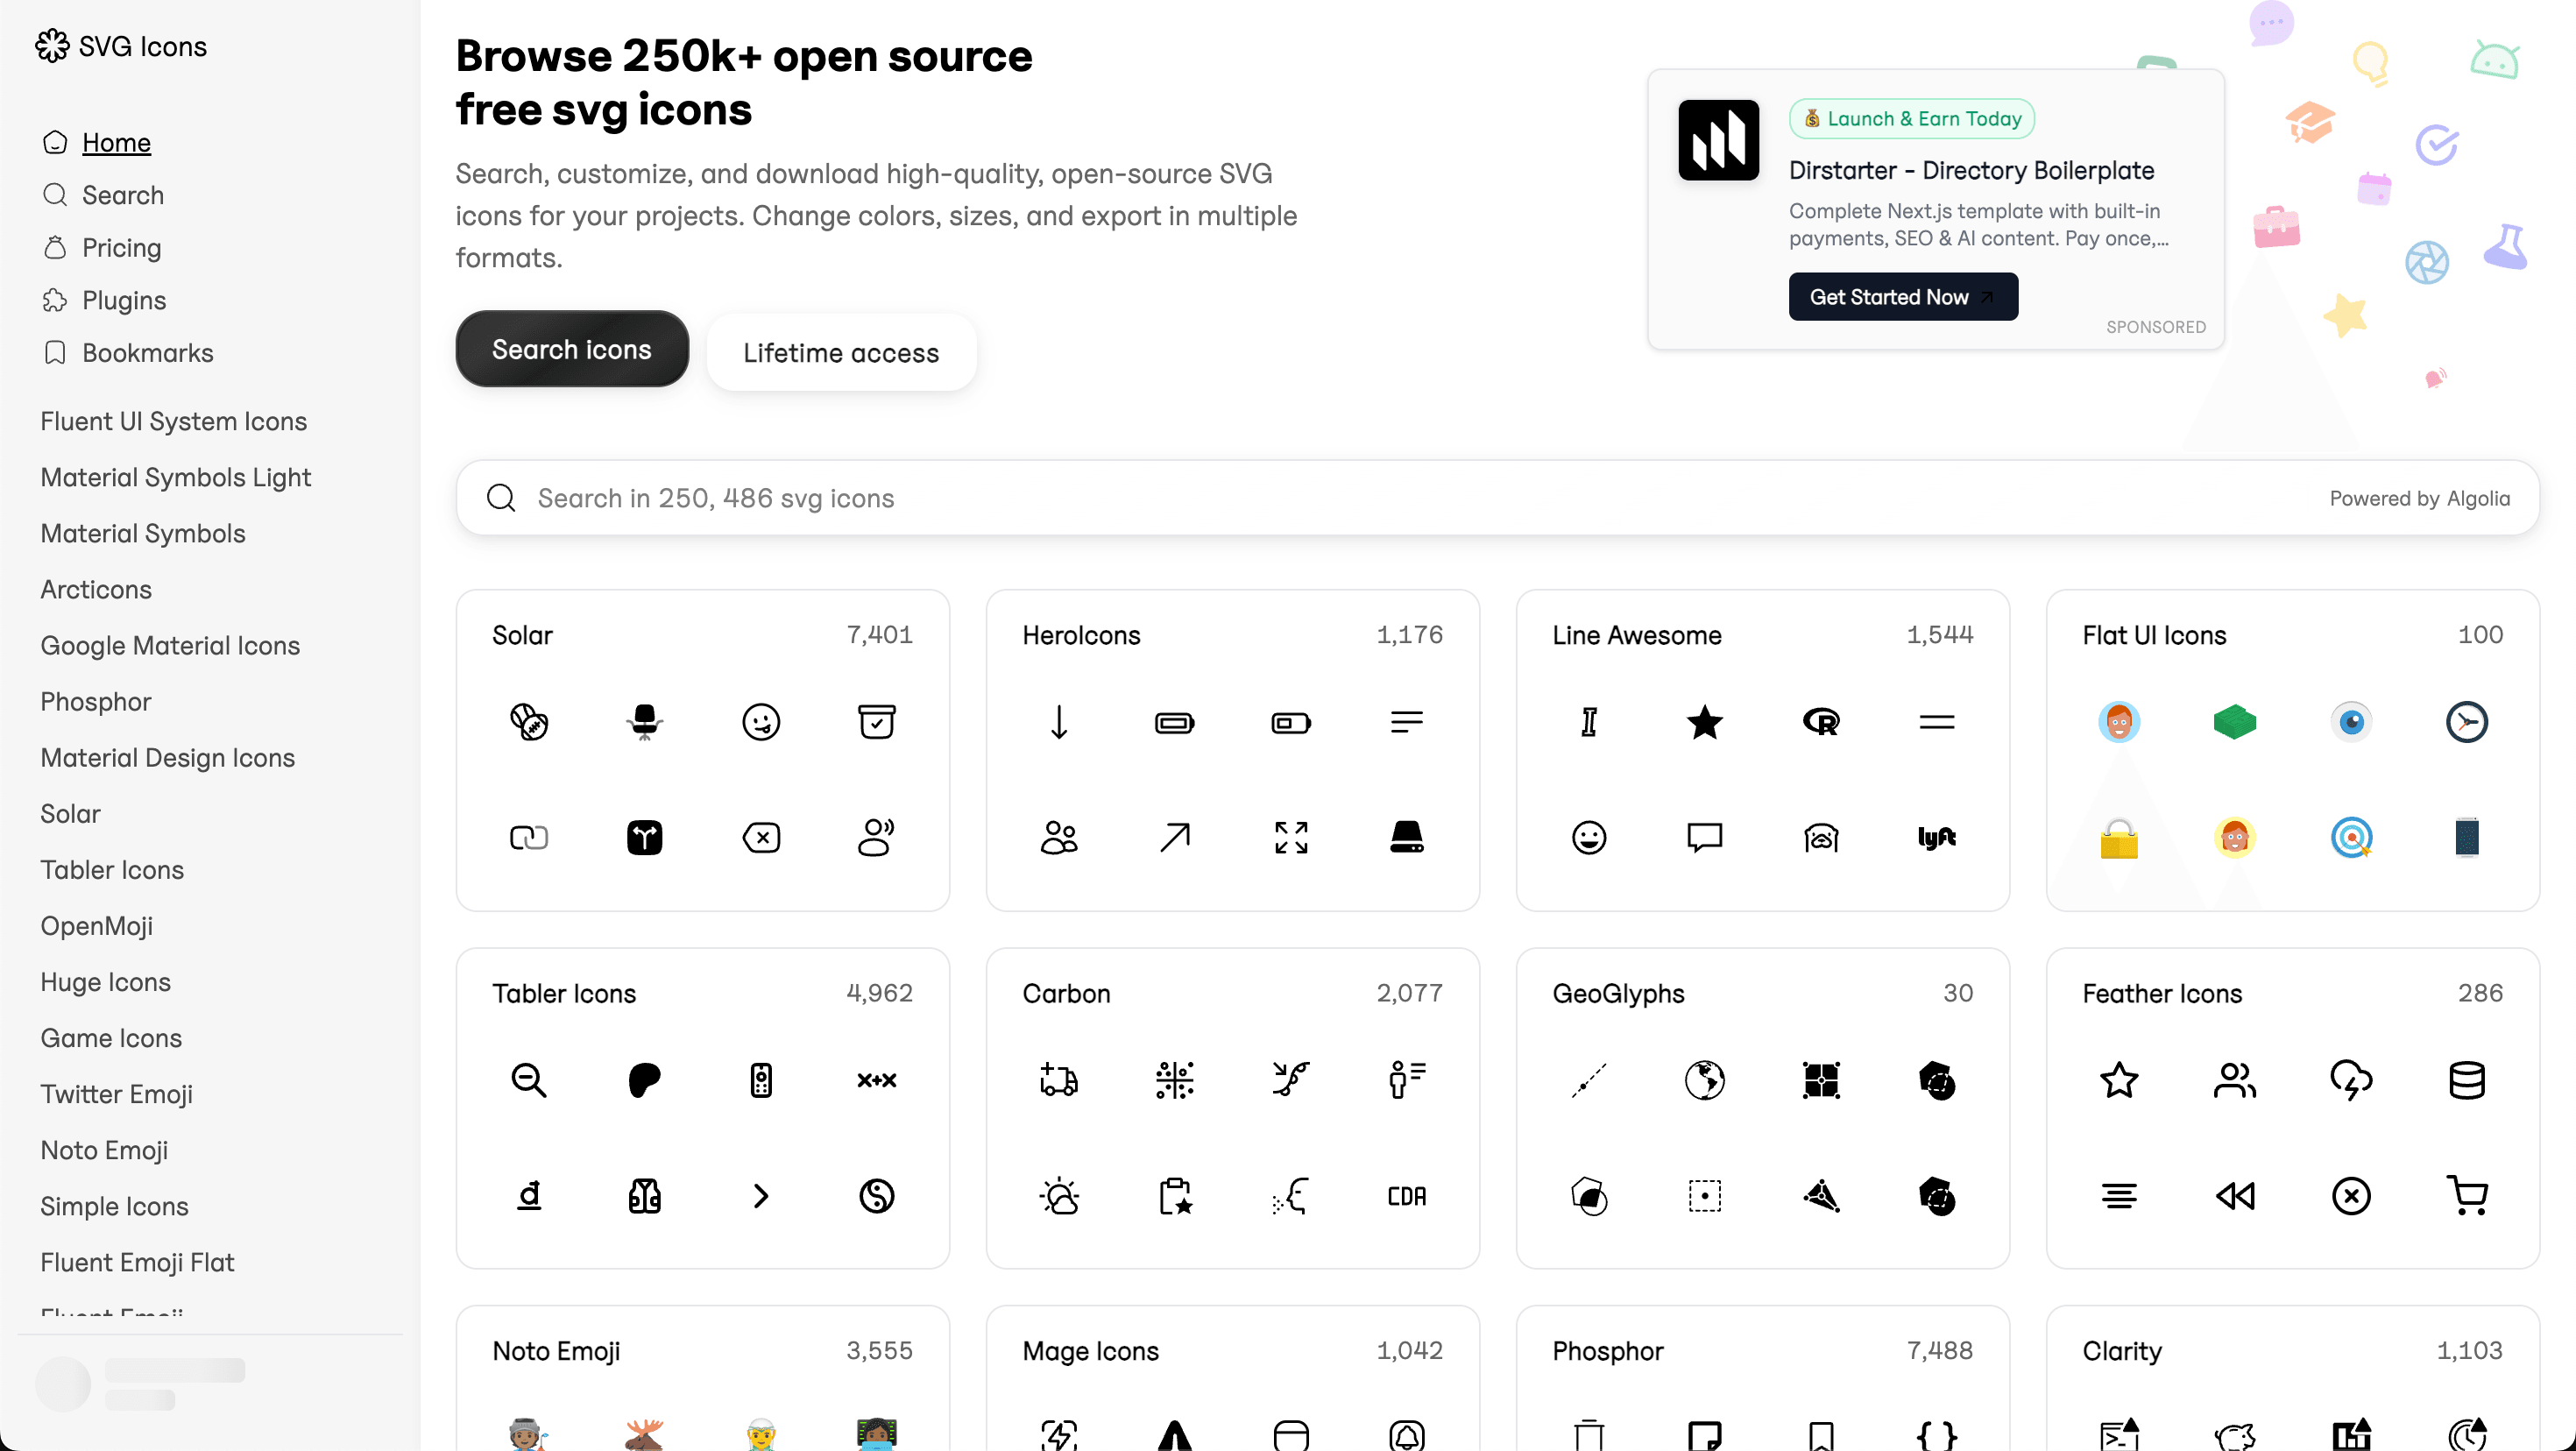This screenshot has width=2576, height=1451.
Task: Choose the star outline icon in Feather Icons
Action: click(x=2119, y=1080)
